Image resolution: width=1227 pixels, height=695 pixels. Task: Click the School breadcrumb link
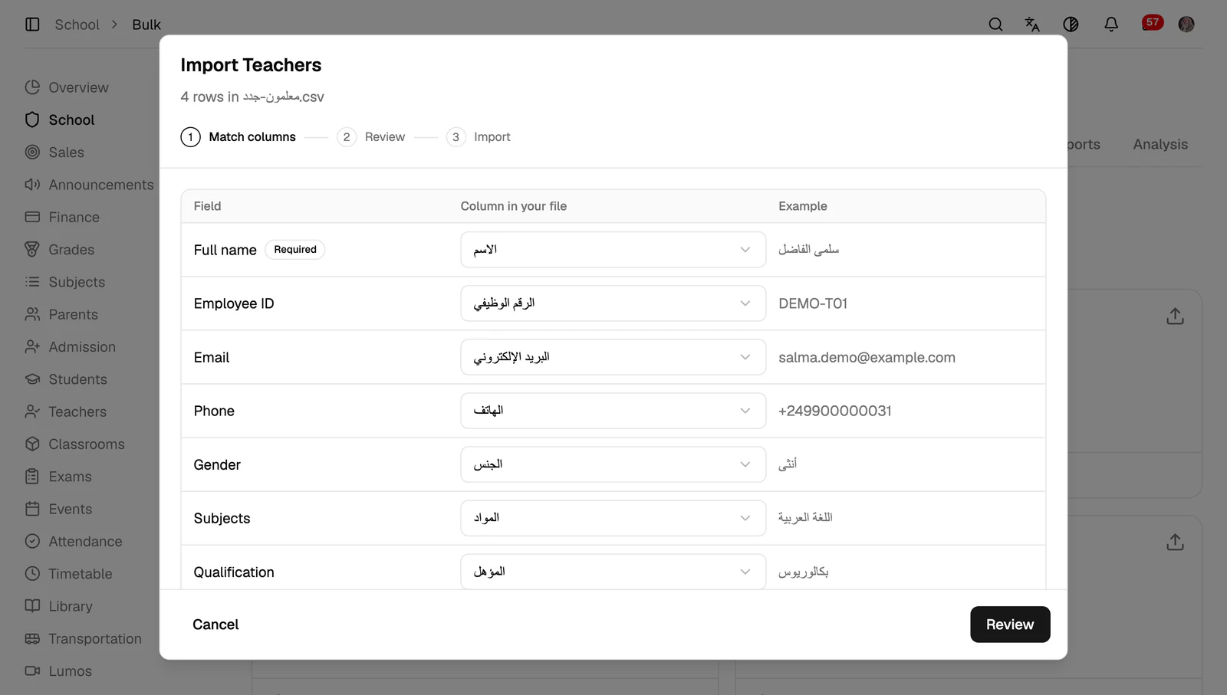point(77,25)
